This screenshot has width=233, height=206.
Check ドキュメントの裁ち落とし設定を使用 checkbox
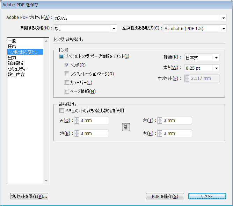(61, 111)
